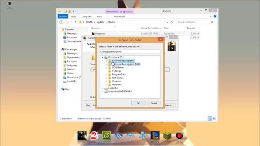This screenshot has height=146, width=260.
Task: Expand the Usuarios folder arrow
Action: pyautogui.click(x=106, y=81)
